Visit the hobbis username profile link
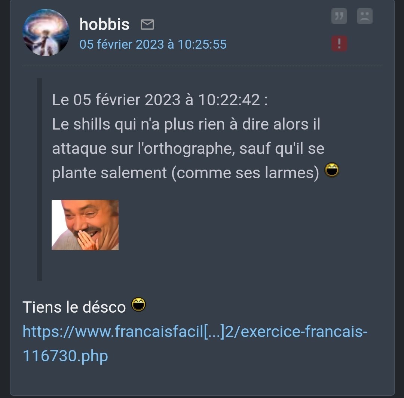 [x=104, y=24]
